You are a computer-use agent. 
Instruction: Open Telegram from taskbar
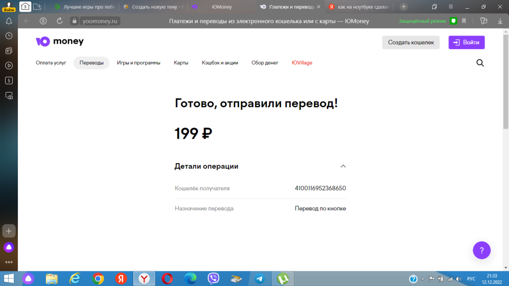tap(260, 278)
